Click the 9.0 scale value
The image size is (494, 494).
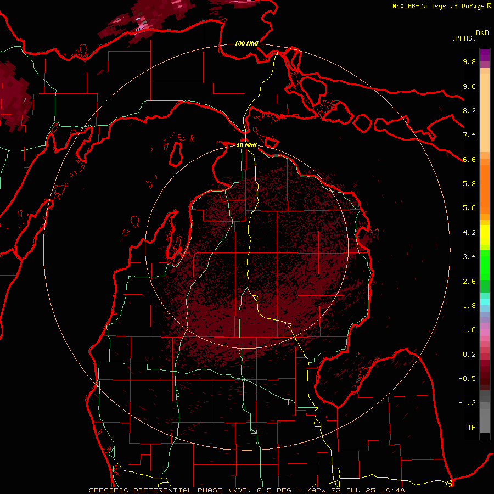[x=469, y=86]
